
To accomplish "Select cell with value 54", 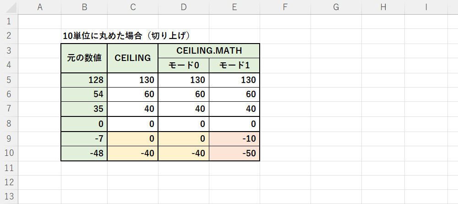I will (x=84, y=94).
